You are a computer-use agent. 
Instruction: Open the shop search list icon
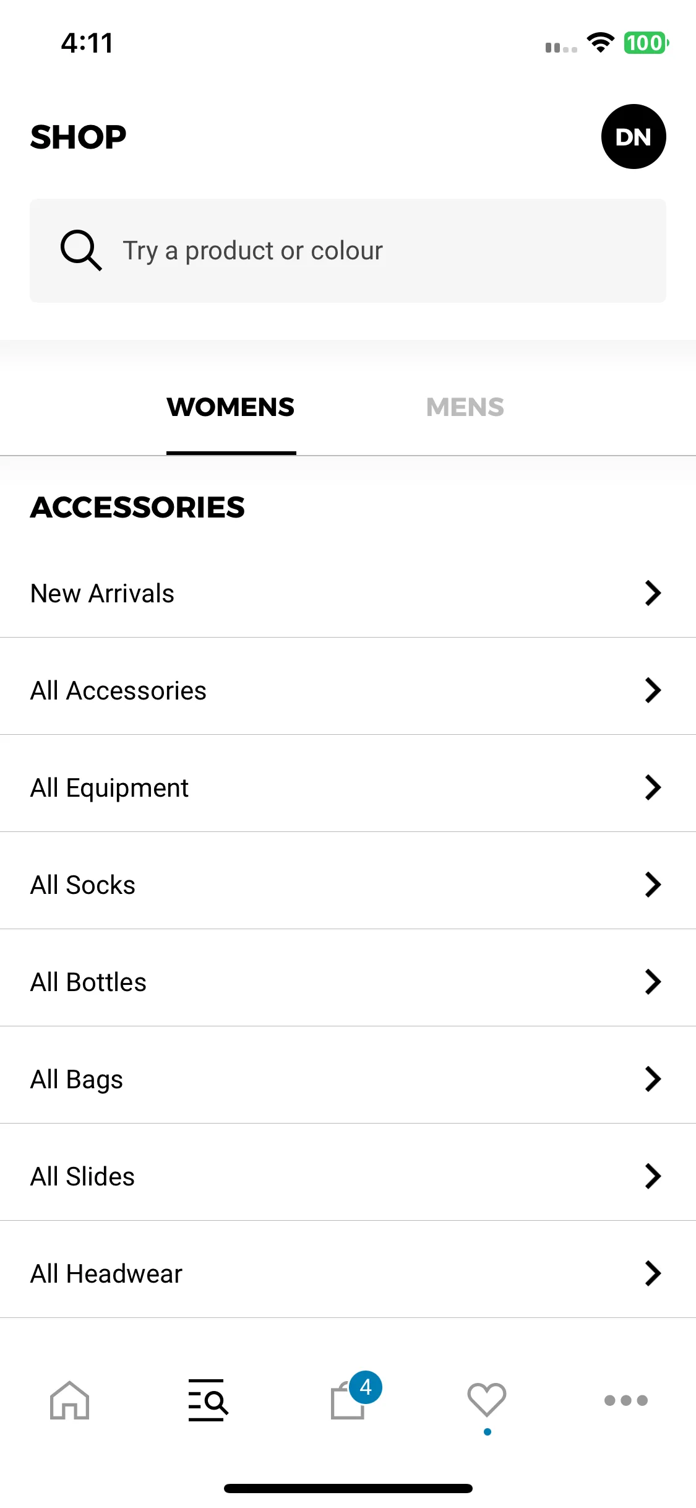(x=208, y=1400)
